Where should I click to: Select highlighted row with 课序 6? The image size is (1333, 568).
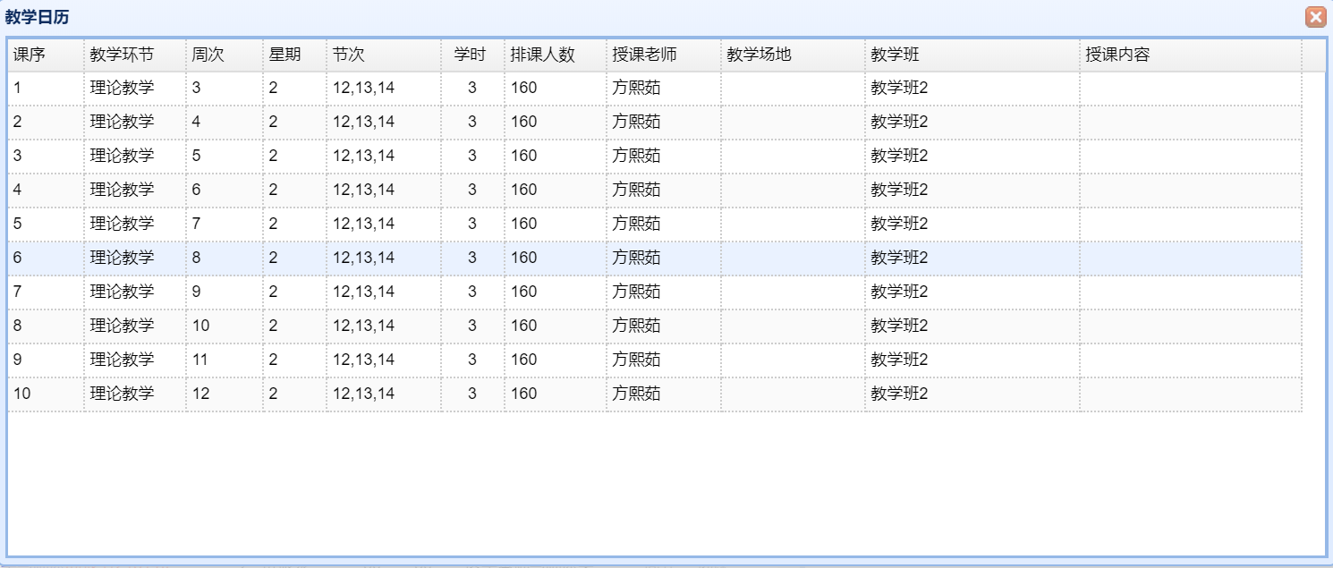click(655, 258)
